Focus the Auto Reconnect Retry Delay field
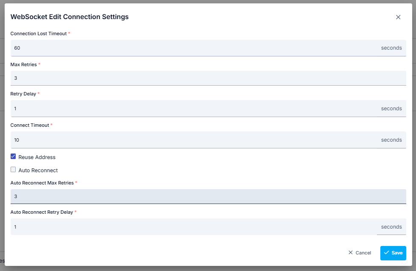Screen dimensions: 416x271 click(x=193, y=227)
